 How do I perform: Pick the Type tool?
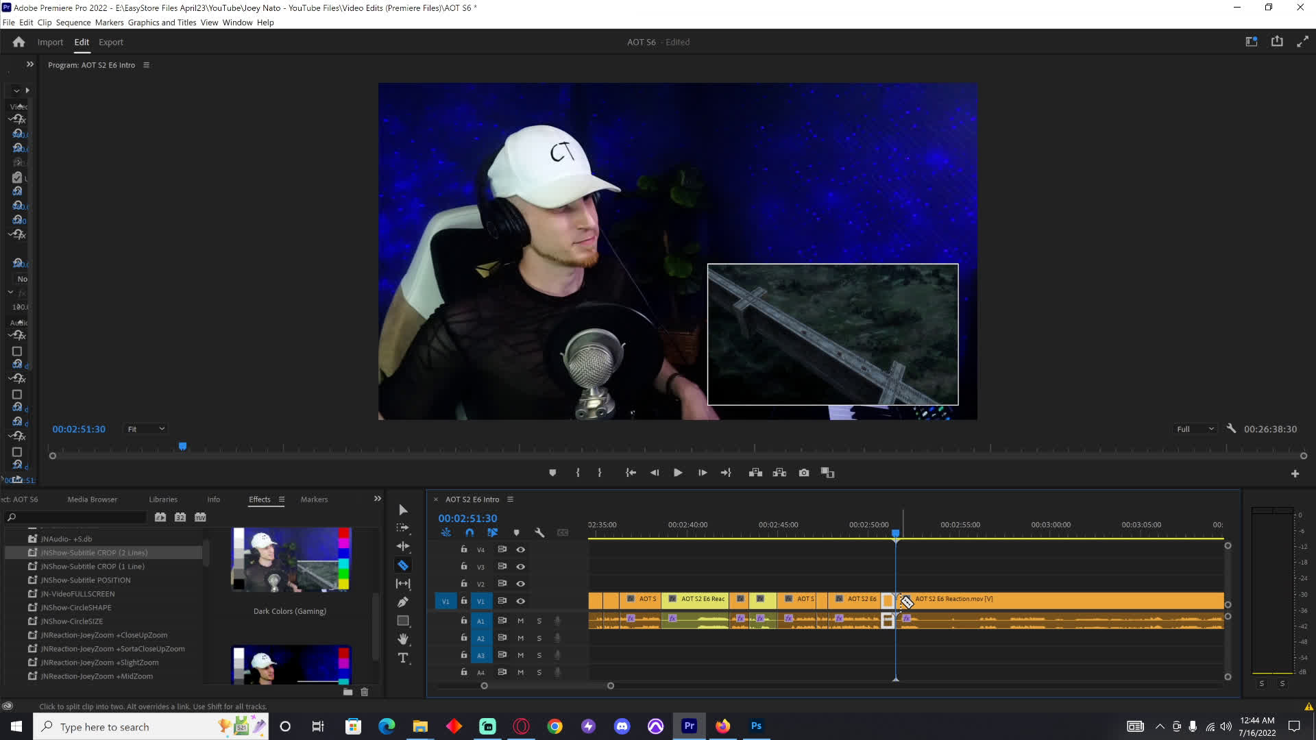[403, 658]
